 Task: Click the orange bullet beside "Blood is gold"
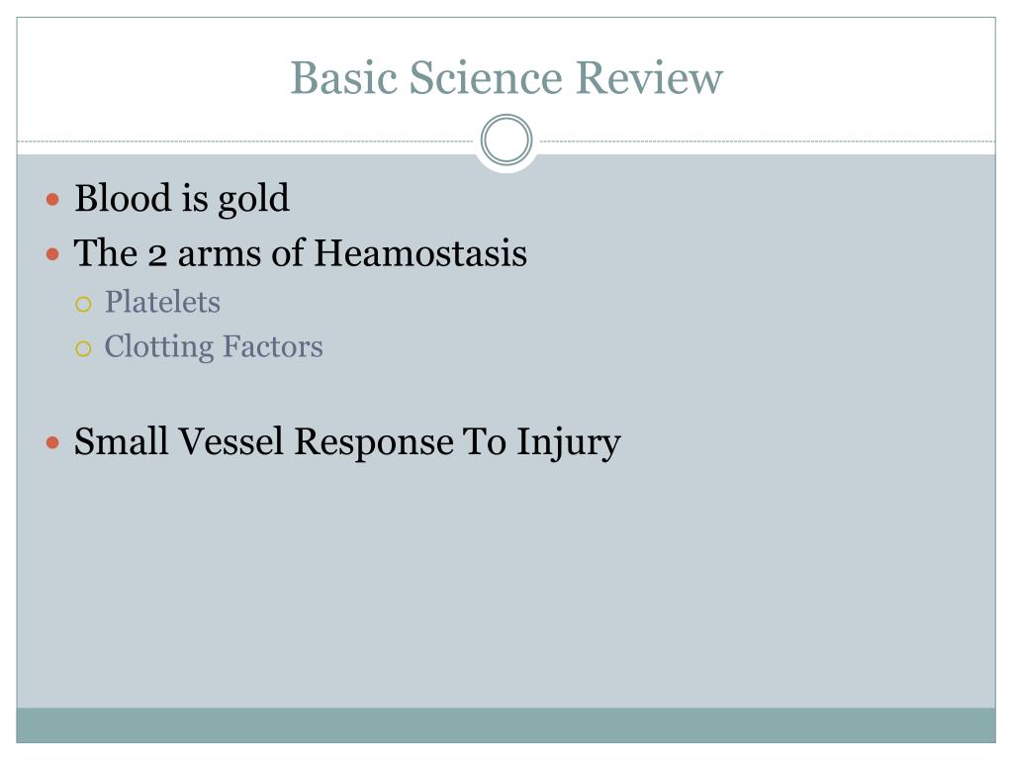(x=53, y=199)
